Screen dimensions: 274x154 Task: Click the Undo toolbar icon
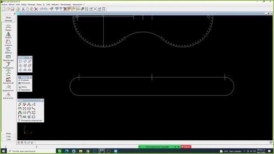pyautogui.click(x=42, y=9)
